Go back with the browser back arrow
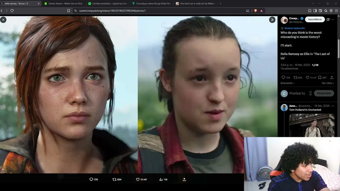Screen dimensions: 340x191 (x=2, y=11)
